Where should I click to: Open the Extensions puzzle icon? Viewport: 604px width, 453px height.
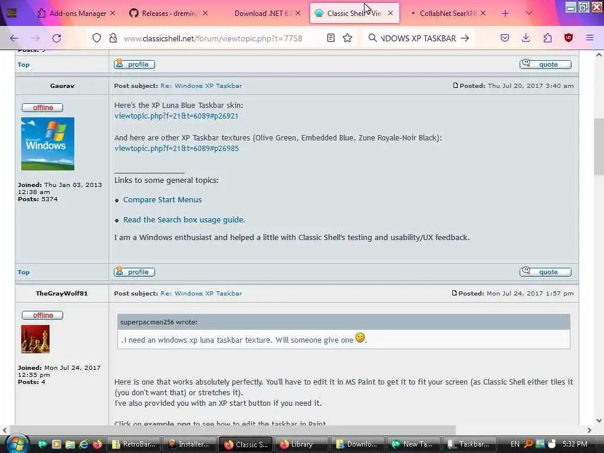547,38
